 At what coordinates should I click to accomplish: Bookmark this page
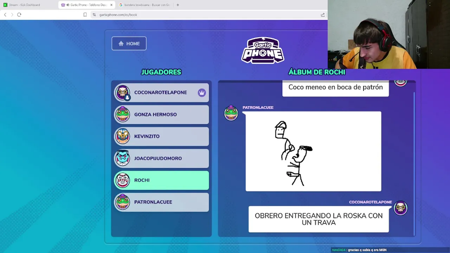tap(85, 15)
